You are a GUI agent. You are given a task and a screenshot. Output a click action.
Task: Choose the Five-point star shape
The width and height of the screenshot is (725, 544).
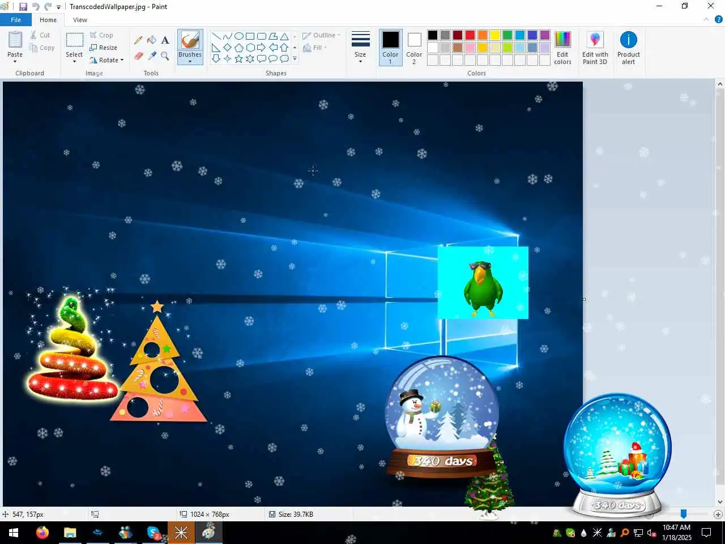(238, 58)
